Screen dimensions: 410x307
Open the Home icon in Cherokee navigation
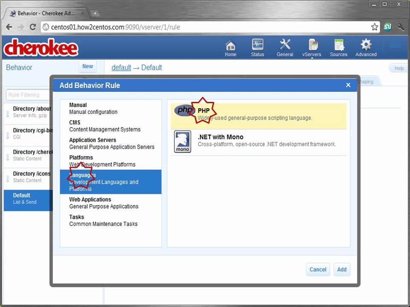pyautogui.click(x=230, y=48)
